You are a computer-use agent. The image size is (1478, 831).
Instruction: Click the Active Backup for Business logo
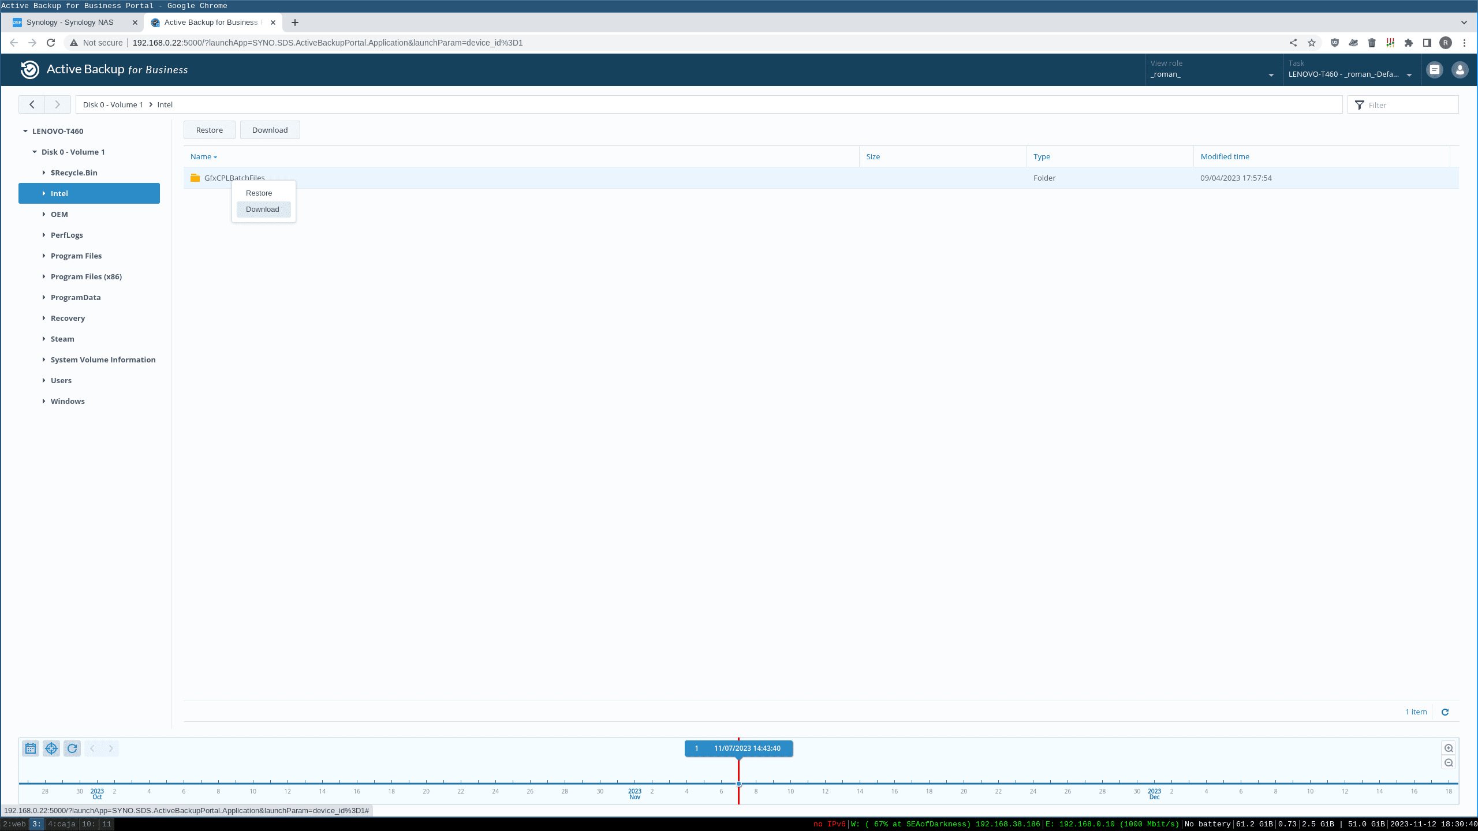[104, 69]
